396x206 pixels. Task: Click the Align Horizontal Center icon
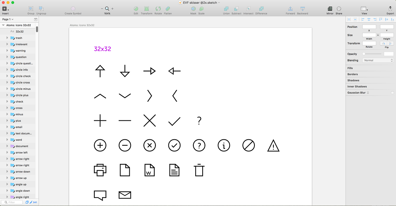369,20
